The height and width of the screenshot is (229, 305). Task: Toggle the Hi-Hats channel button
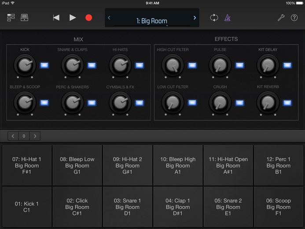pos(140,65)
